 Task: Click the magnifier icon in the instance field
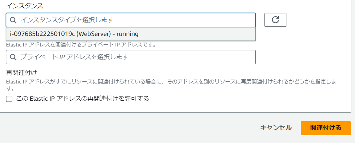[13, 20]
